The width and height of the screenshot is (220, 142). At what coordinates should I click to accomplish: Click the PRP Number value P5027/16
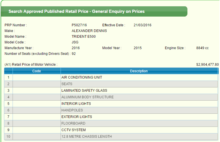(x=79, y=25)
